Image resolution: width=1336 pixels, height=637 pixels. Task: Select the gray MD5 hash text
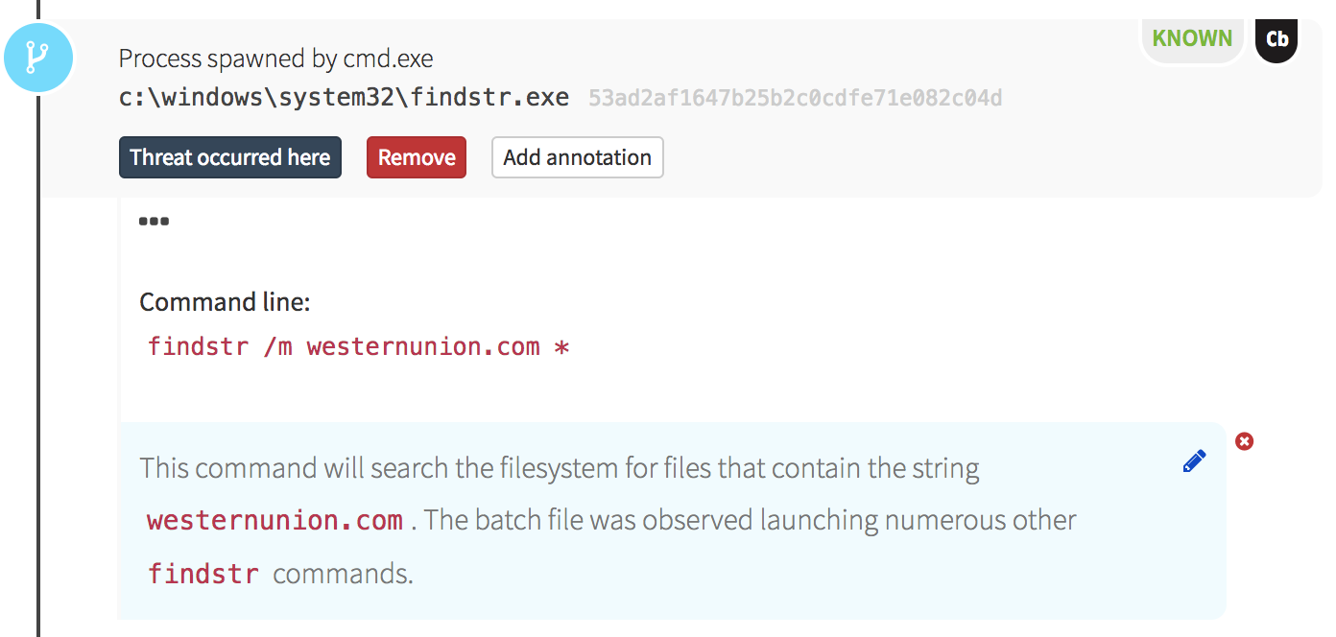point(795,98)
